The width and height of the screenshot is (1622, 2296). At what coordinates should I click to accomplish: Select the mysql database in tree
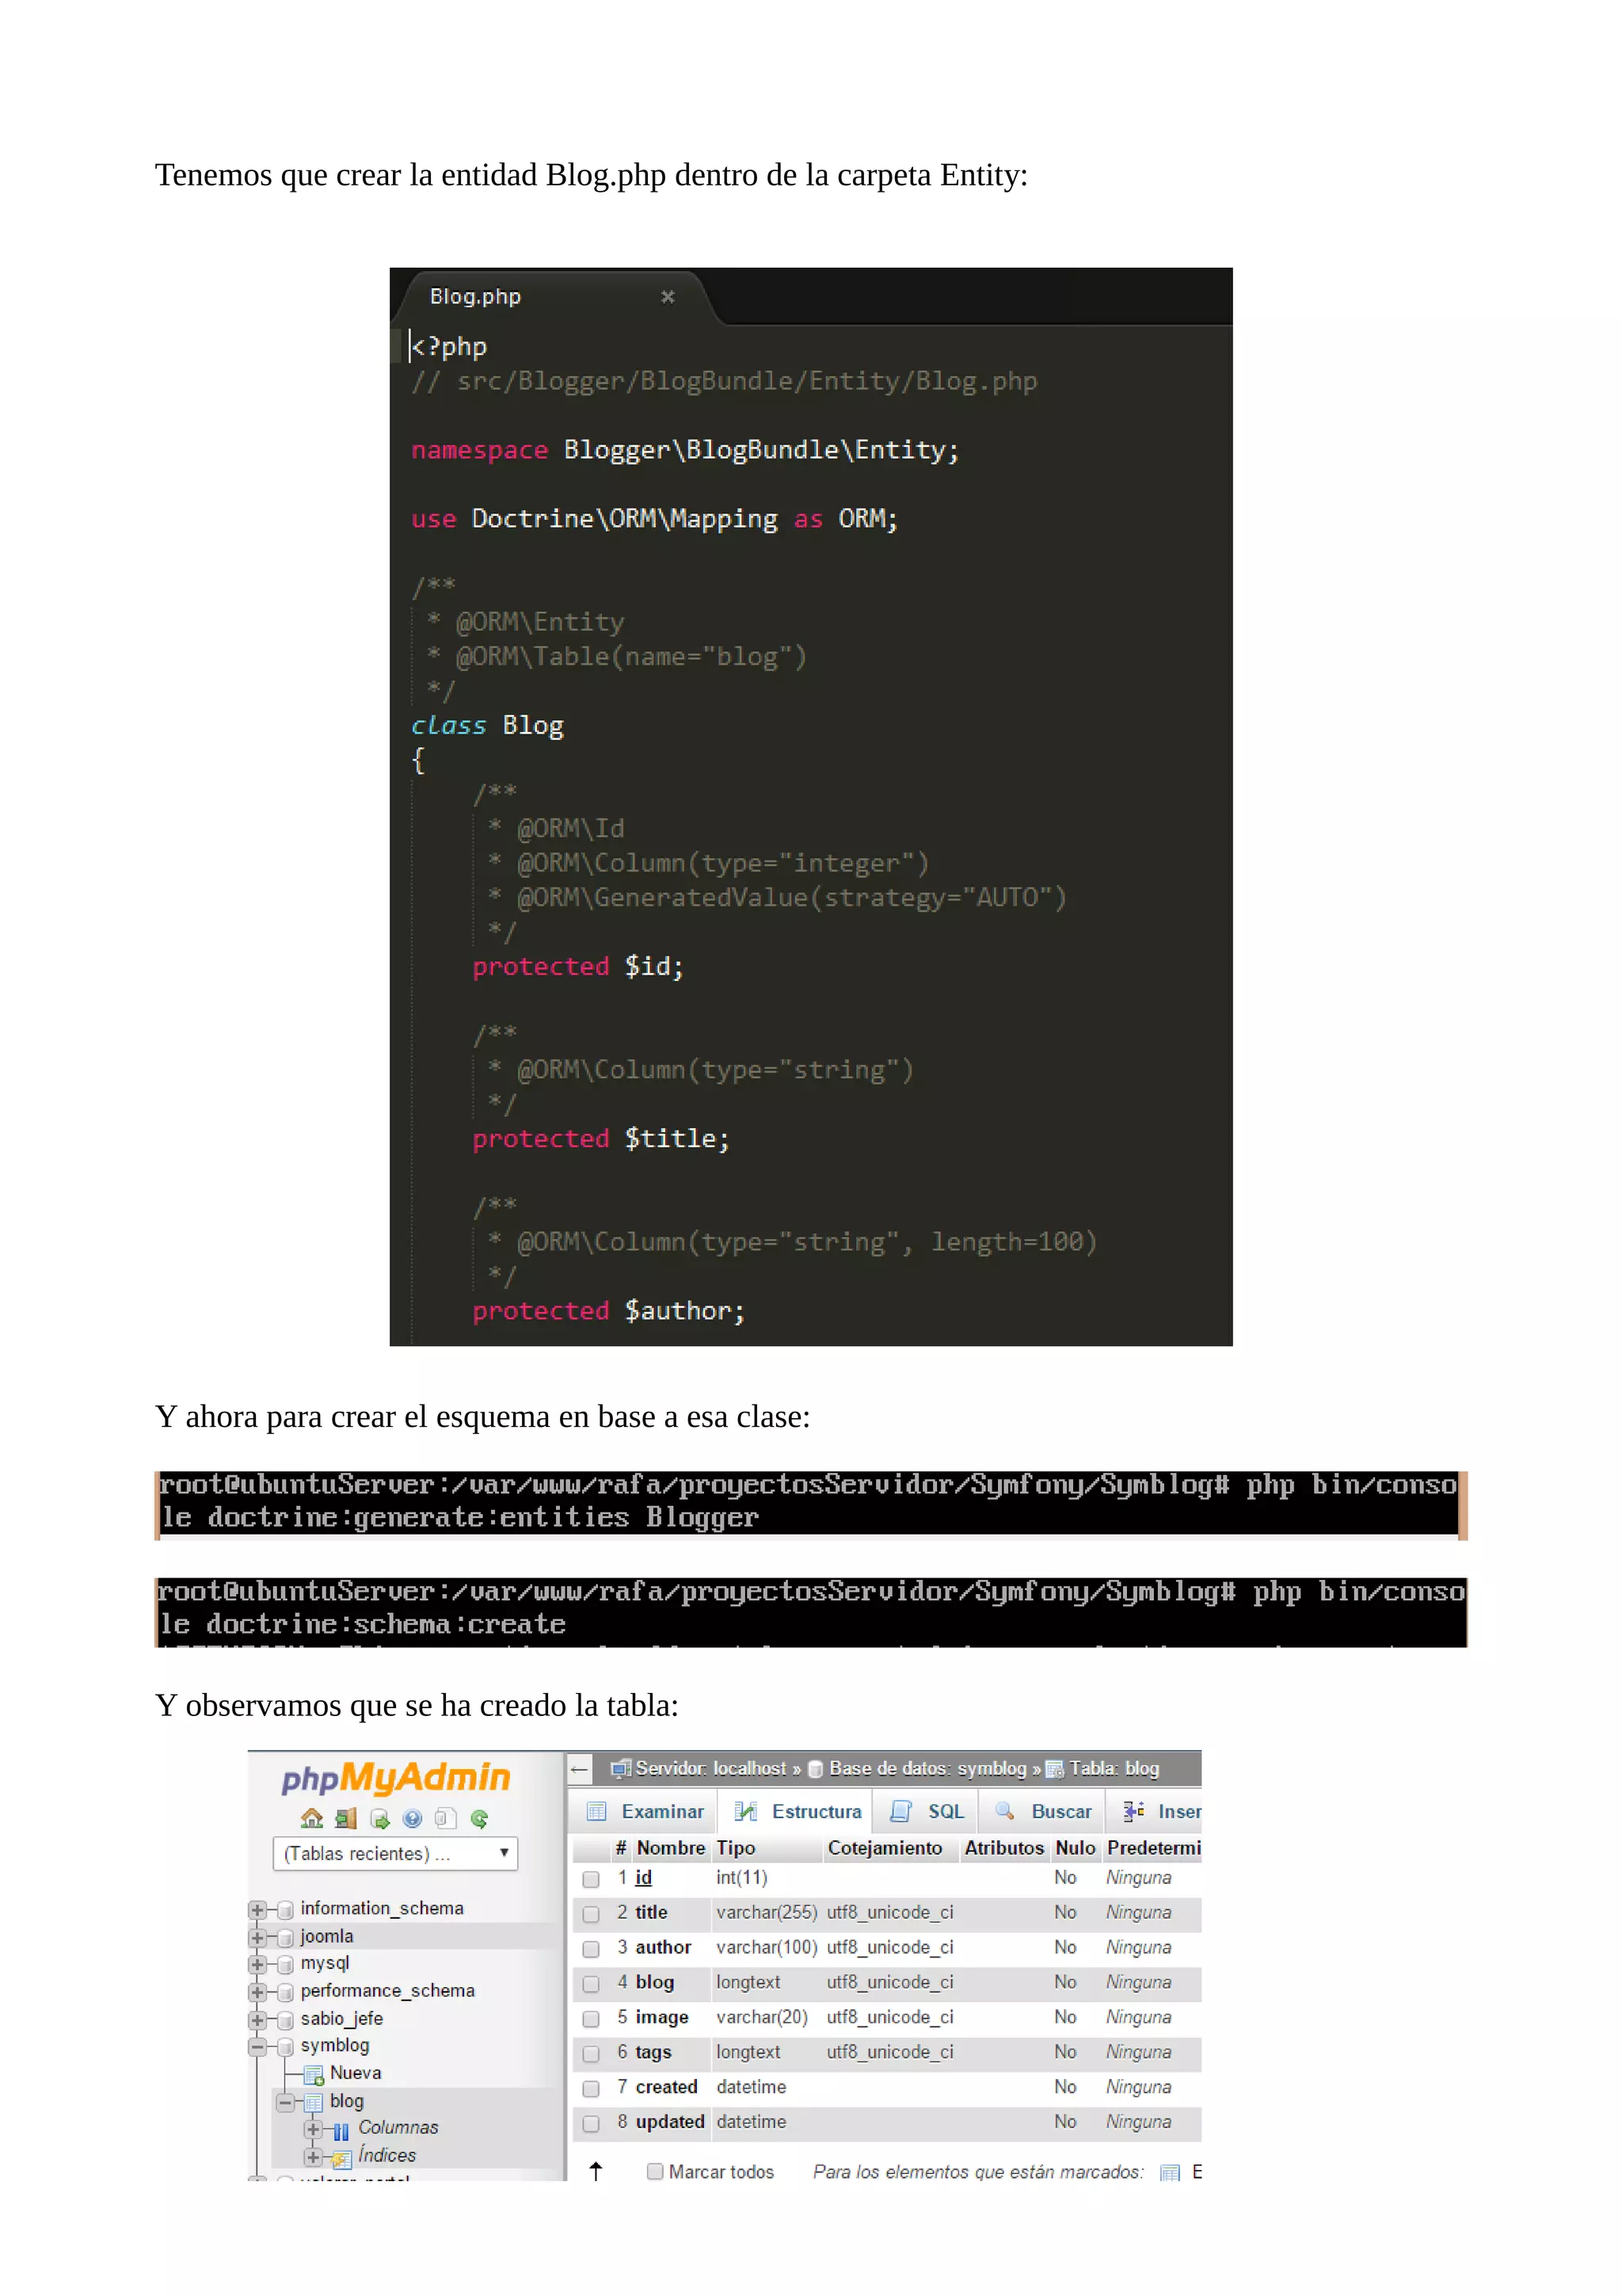click(x=325, y=1964)
